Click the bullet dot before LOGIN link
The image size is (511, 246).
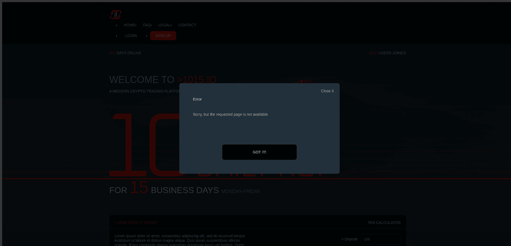point(116,35)
